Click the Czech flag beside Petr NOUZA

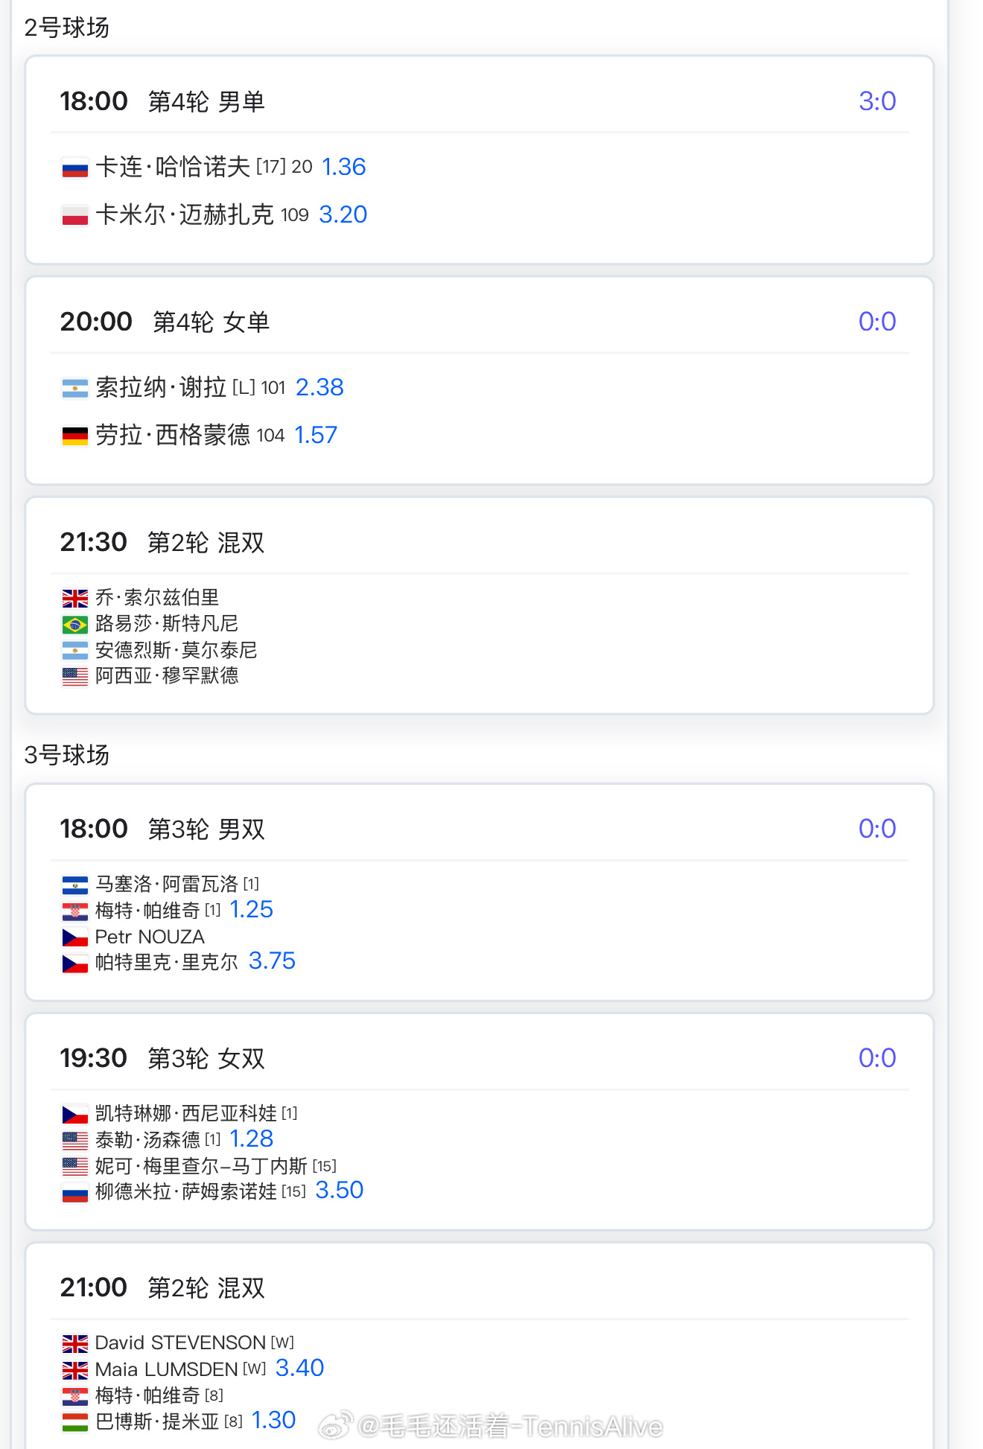[74, 937]
